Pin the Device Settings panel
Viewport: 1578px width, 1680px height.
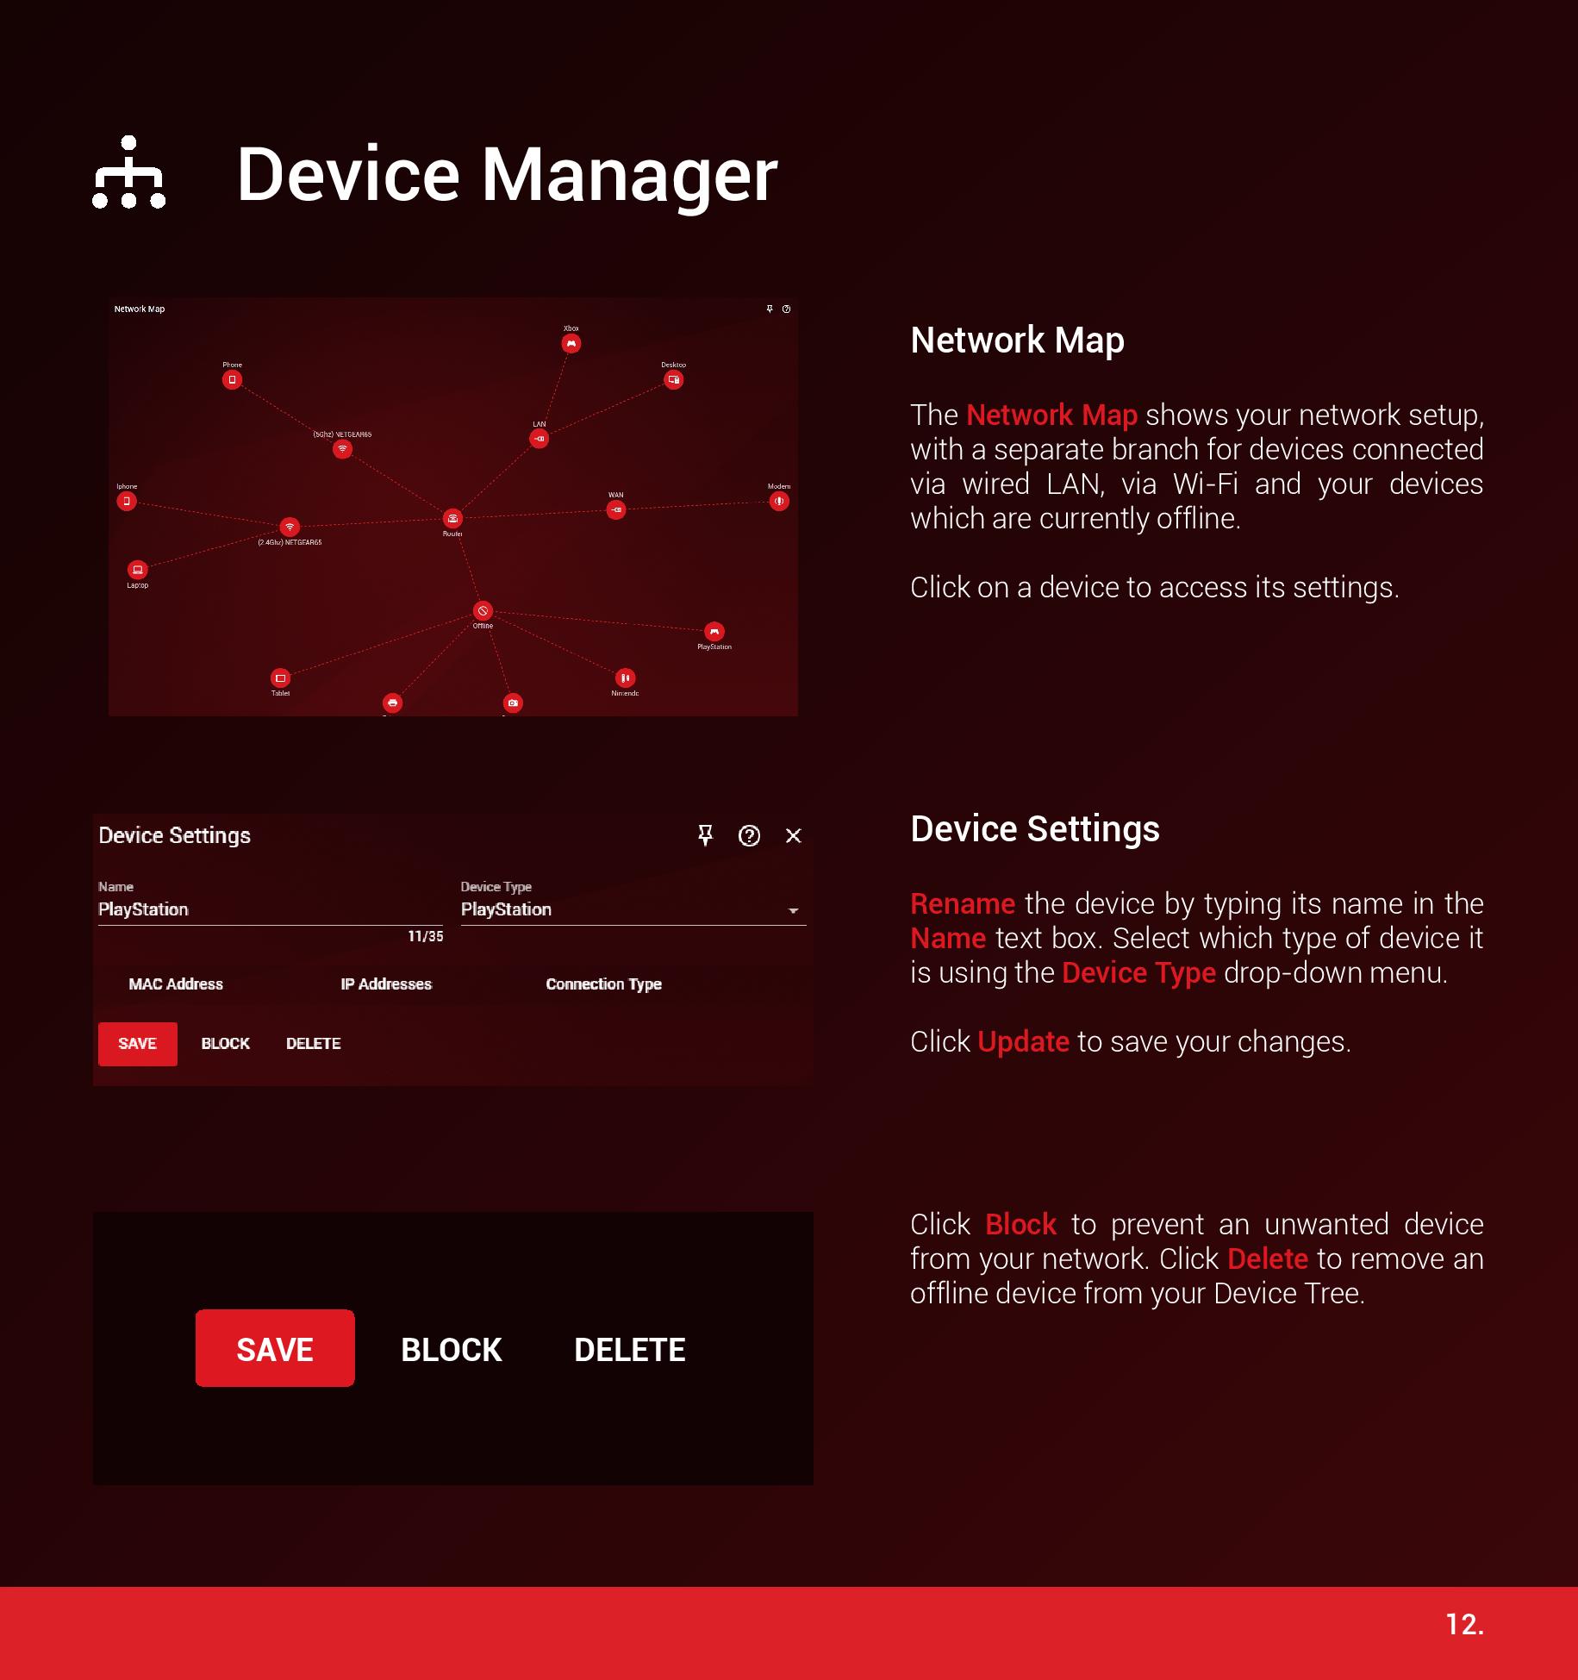[x=705, y=835]
